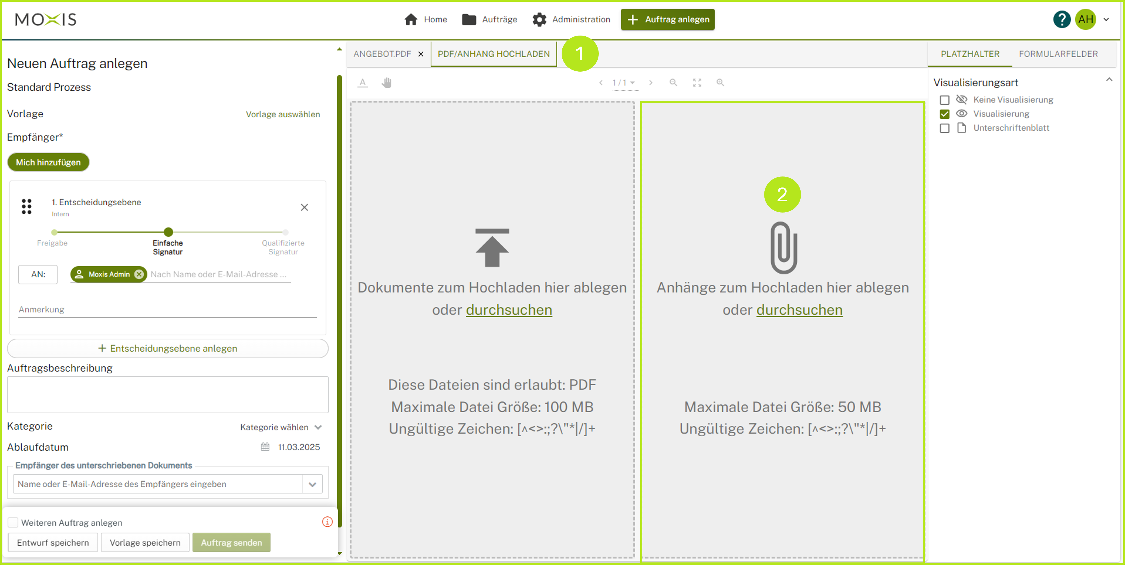
Task: Enable Keine Visualisierung checkbox
Action: (944, 100)
